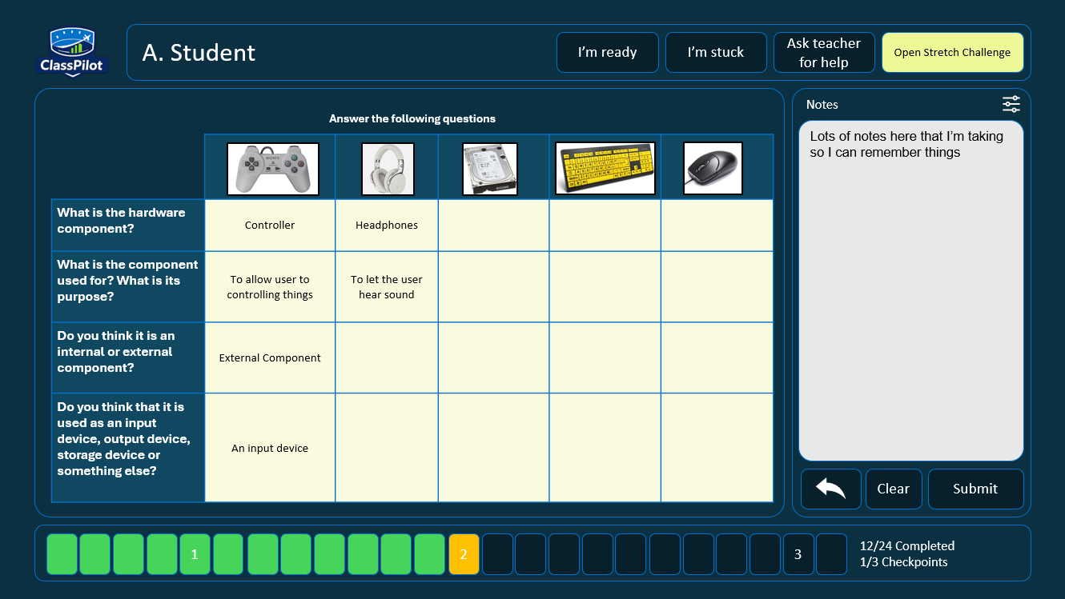The image size is (1065, 599).
Task: Click the ClassPilot logo
Action: [x=72, y=50]
